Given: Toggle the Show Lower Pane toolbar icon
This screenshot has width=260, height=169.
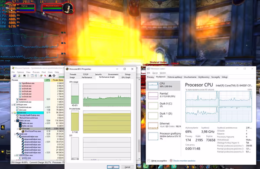Looking at the screenshot, I should tap(32, 76).
